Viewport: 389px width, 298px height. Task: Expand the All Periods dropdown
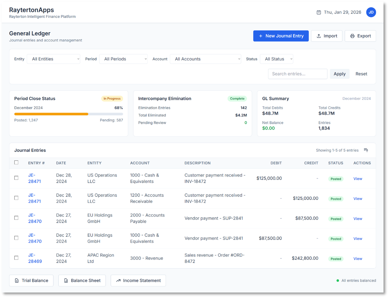click(123, 59)
